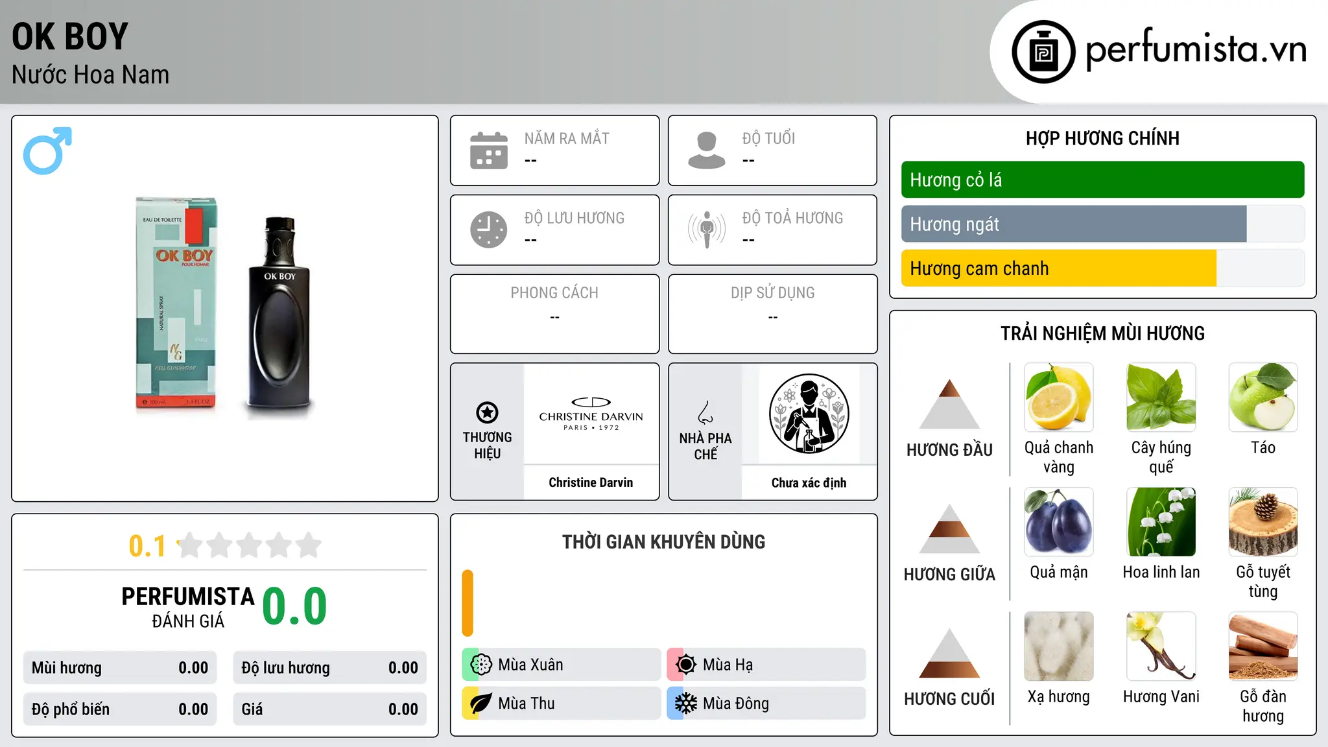This screenshot has height=747, width=1328.
Task: Click the Hợp hương chính heading
Action: (1102, 138)
